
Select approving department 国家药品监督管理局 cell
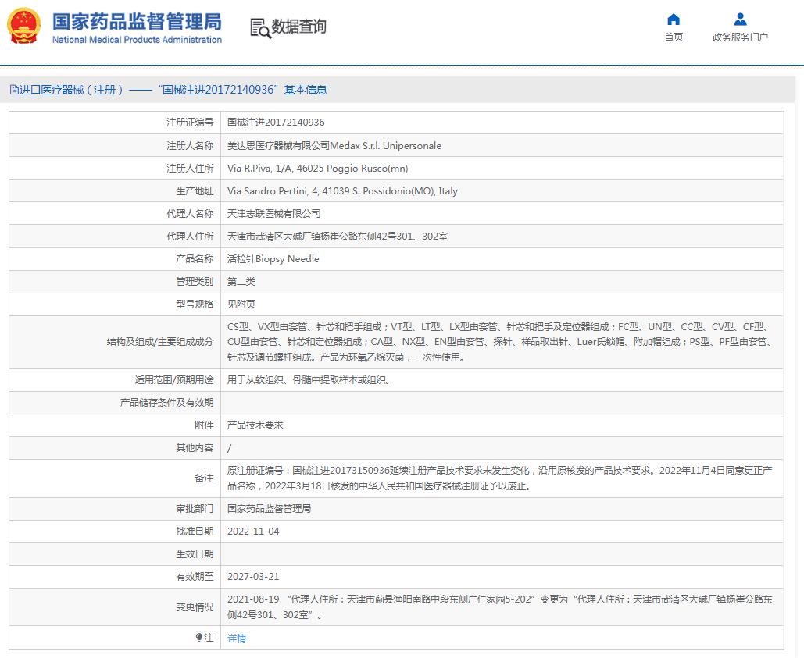click(270, 508)
